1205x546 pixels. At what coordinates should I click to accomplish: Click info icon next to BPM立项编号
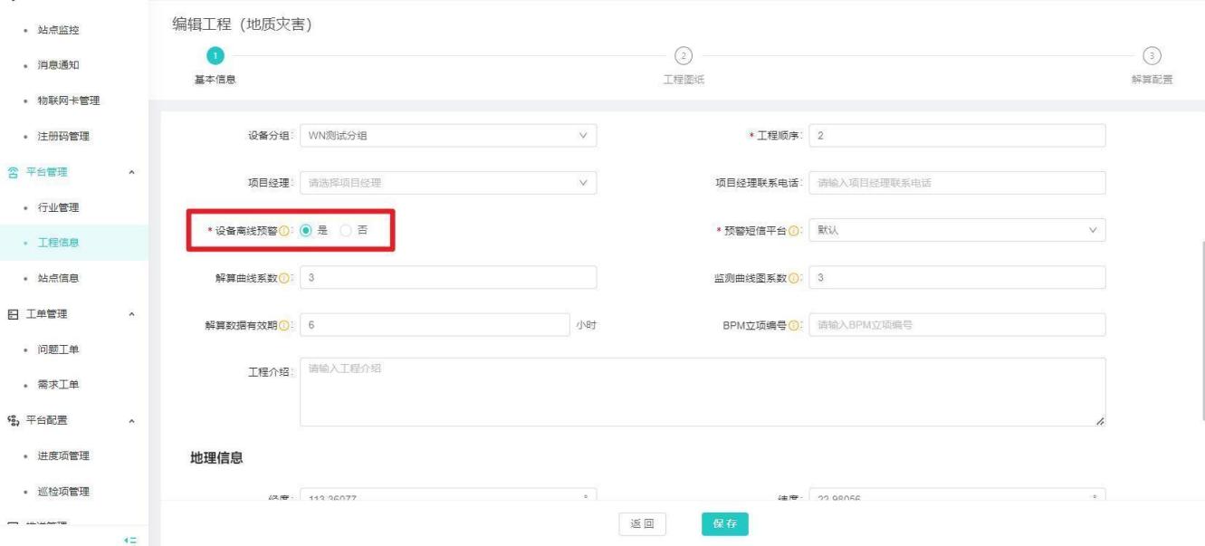click(793, 326)
